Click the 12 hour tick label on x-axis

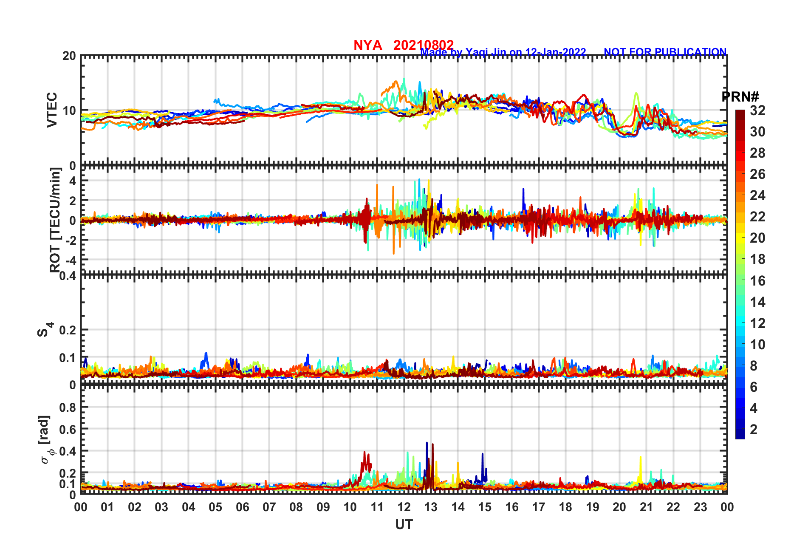pos(404,507)
